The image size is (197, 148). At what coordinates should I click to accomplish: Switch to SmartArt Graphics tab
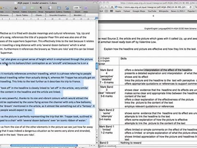58,15
